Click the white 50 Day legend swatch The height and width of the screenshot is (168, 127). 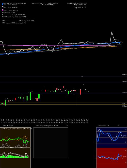pyautogui.click(x=3, y=7)
